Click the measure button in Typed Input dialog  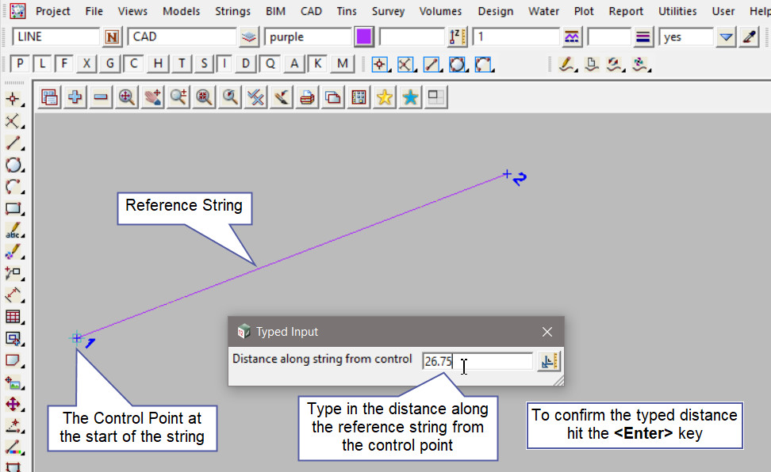(548, 361)
